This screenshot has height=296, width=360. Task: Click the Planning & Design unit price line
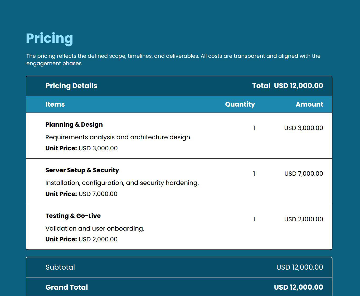pos(81,148)
